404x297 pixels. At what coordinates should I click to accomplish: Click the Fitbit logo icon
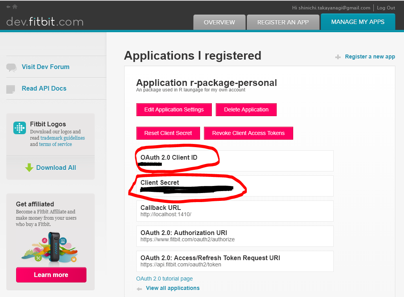[20, 128]
